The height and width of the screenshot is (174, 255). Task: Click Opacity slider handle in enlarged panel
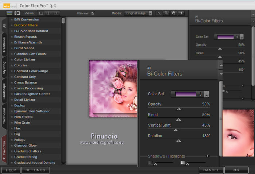pyautogui.click(x=178, y=109)
